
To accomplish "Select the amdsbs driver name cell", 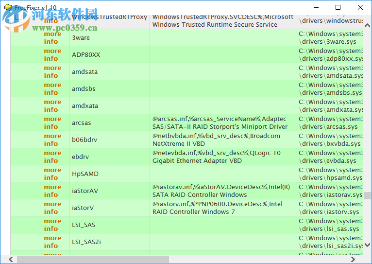I will click(x=109, y=88).
